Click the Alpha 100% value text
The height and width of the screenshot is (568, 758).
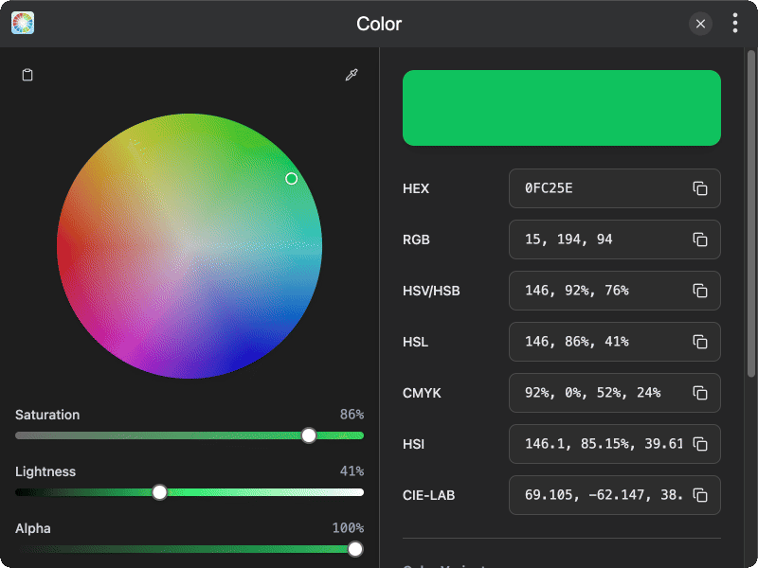click(348, 528)
